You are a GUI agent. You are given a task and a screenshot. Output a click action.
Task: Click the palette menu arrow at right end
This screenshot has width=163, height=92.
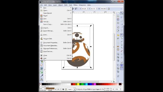point(123,84)
